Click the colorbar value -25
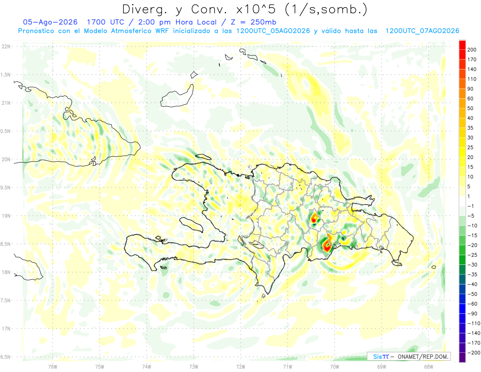Screen dimensions: 481x372 [472, 255]
